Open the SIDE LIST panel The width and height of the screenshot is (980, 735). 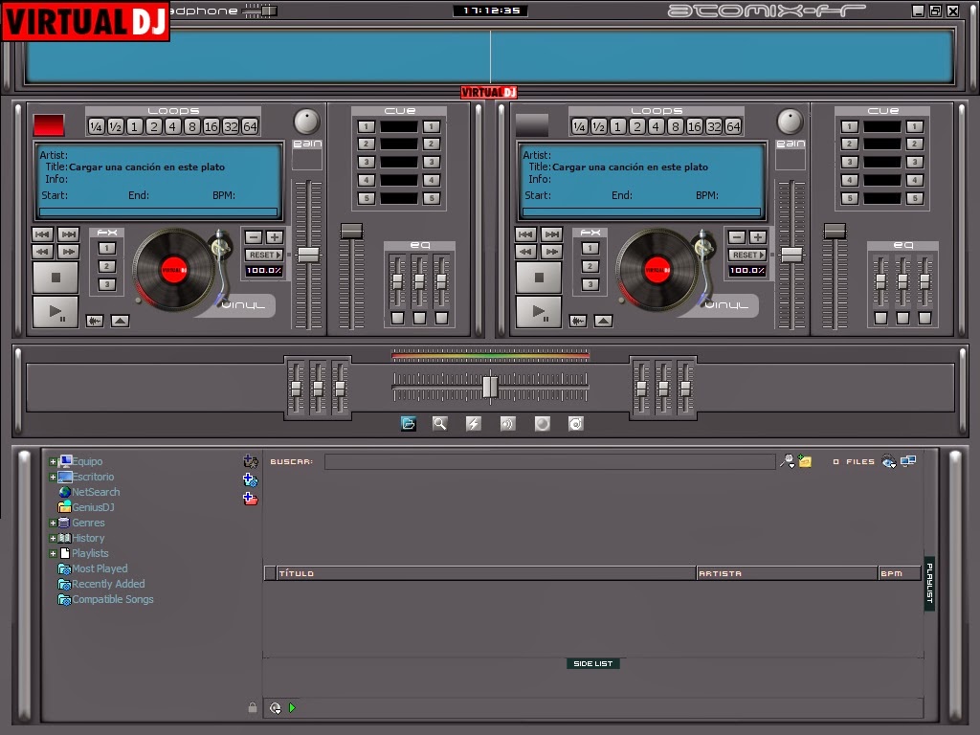pyautogui.click(x=593, y=662)
